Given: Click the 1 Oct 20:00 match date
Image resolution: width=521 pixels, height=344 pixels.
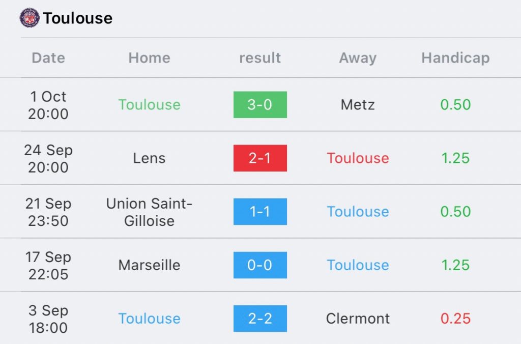Looking at the screenshot, I should [48, 105].
